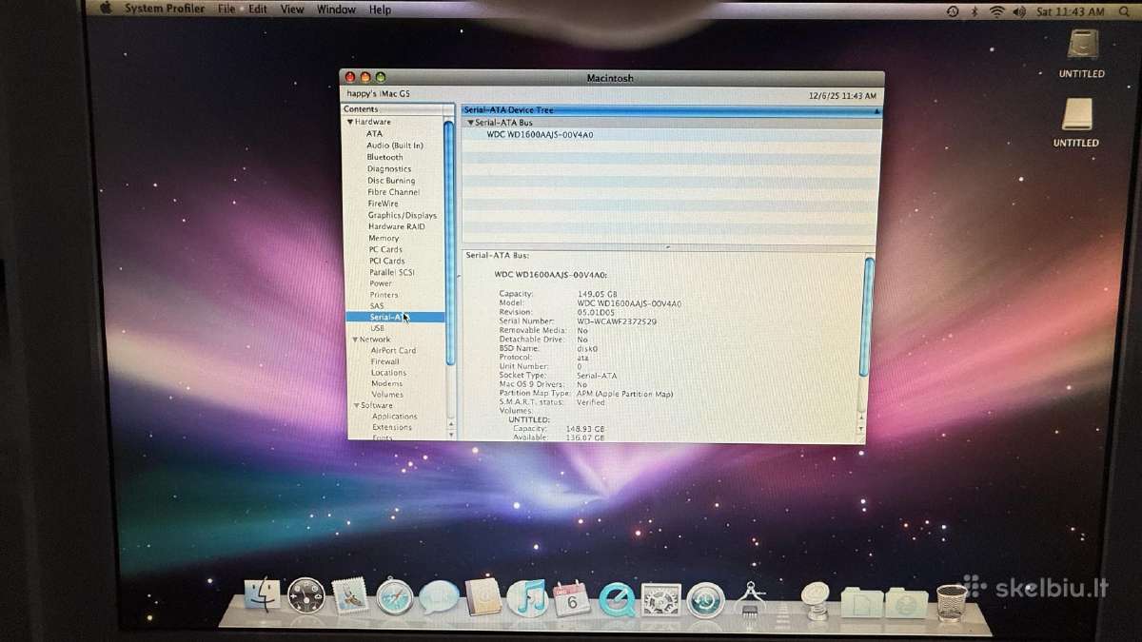
Task: Open the File menu
Action: point(226,9)
